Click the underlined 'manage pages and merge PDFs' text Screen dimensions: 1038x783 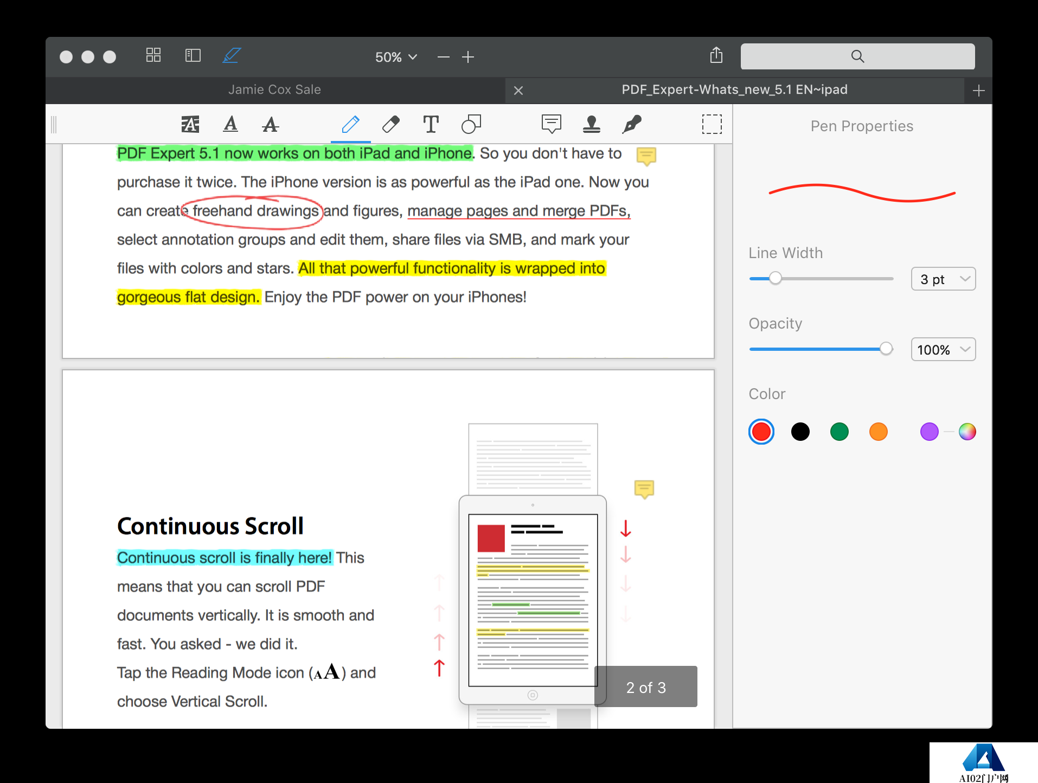coord(518,211)
